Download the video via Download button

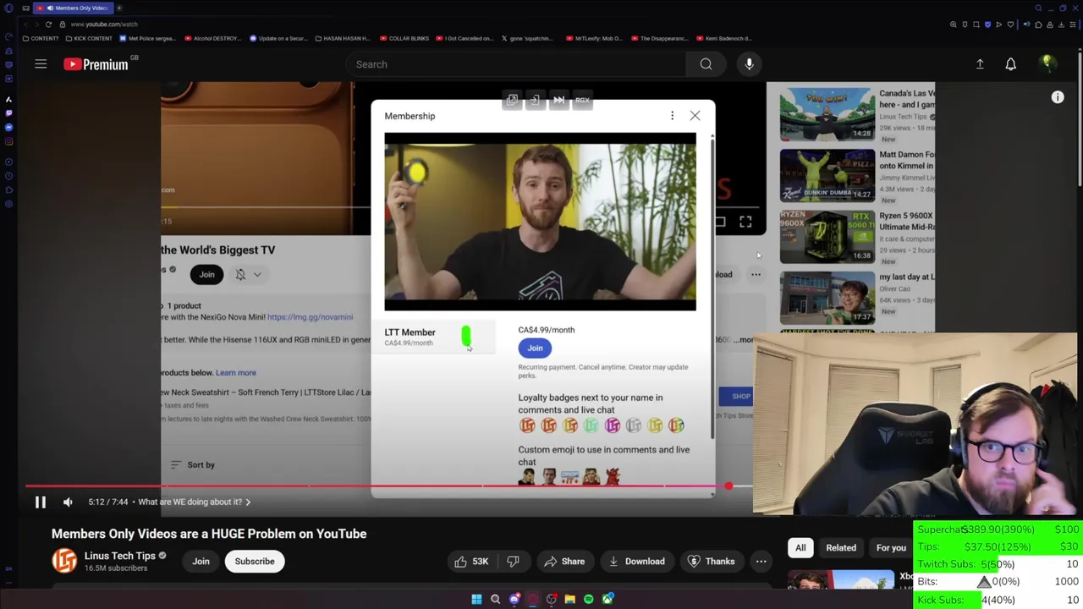click(636, 562)
